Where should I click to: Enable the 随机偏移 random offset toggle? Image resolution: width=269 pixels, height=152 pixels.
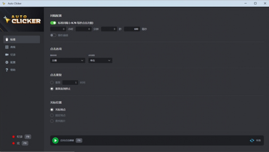[53, 35]
